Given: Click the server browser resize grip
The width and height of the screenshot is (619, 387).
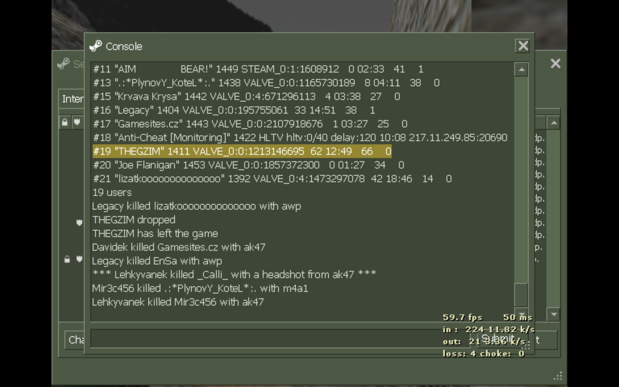Looking at the screenshot, I should coord(558,376).
